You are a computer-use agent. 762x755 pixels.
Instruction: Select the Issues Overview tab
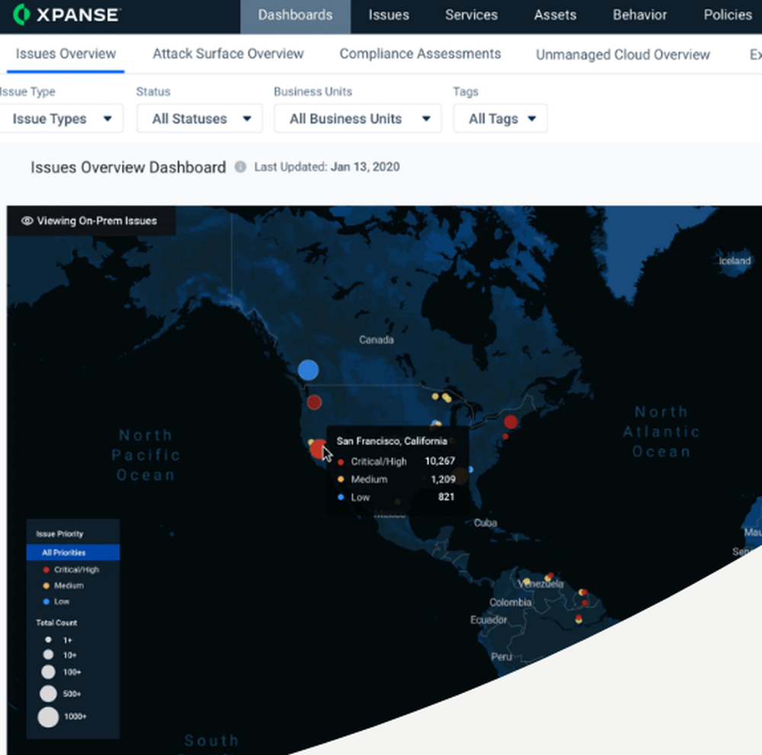point(66,54)
